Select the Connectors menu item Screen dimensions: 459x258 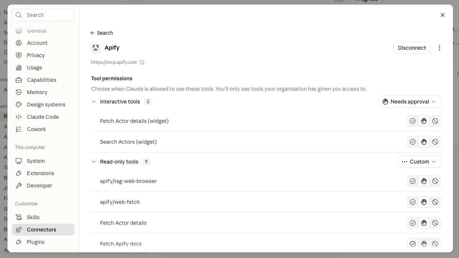[43, 230]
